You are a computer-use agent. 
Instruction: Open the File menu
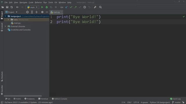(6, 2)
